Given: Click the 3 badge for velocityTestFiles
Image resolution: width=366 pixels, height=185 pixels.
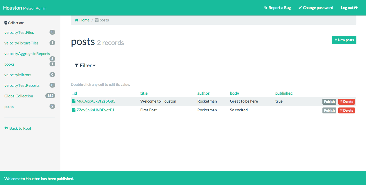Looking at the screenshot, I should pos(52,32).
